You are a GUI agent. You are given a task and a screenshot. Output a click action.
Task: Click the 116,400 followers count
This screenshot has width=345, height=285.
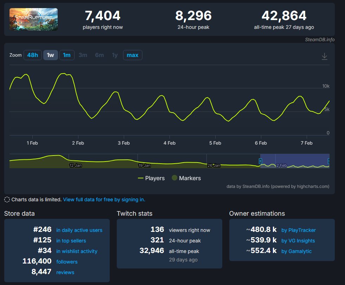(37, 261)
